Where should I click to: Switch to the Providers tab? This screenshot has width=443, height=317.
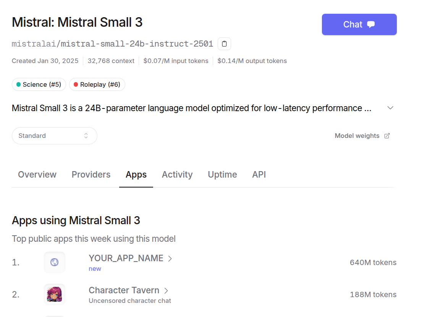pos(91,175)
